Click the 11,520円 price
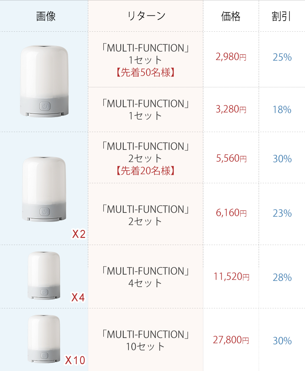Viewport: 305px width, 371px height. [x=231, y=277]
